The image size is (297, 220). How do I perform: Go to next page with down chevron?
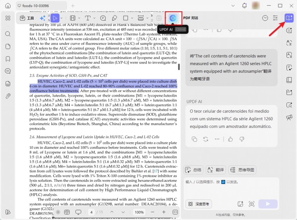coord(123,212)
